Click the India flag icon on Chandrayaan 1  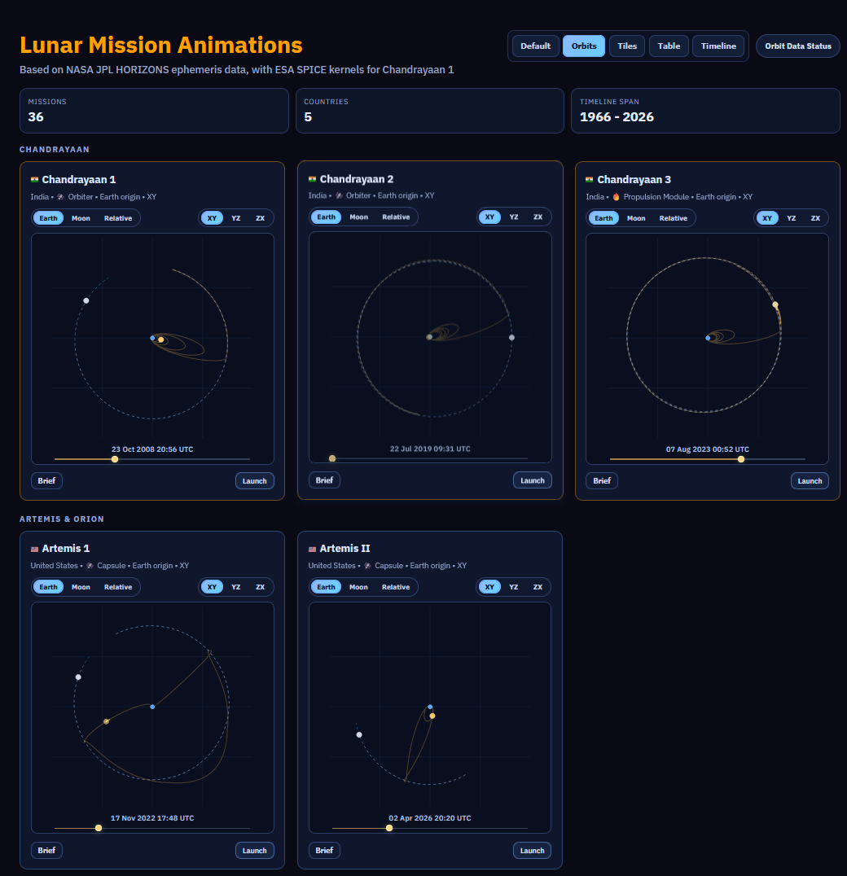click(33, 179)
